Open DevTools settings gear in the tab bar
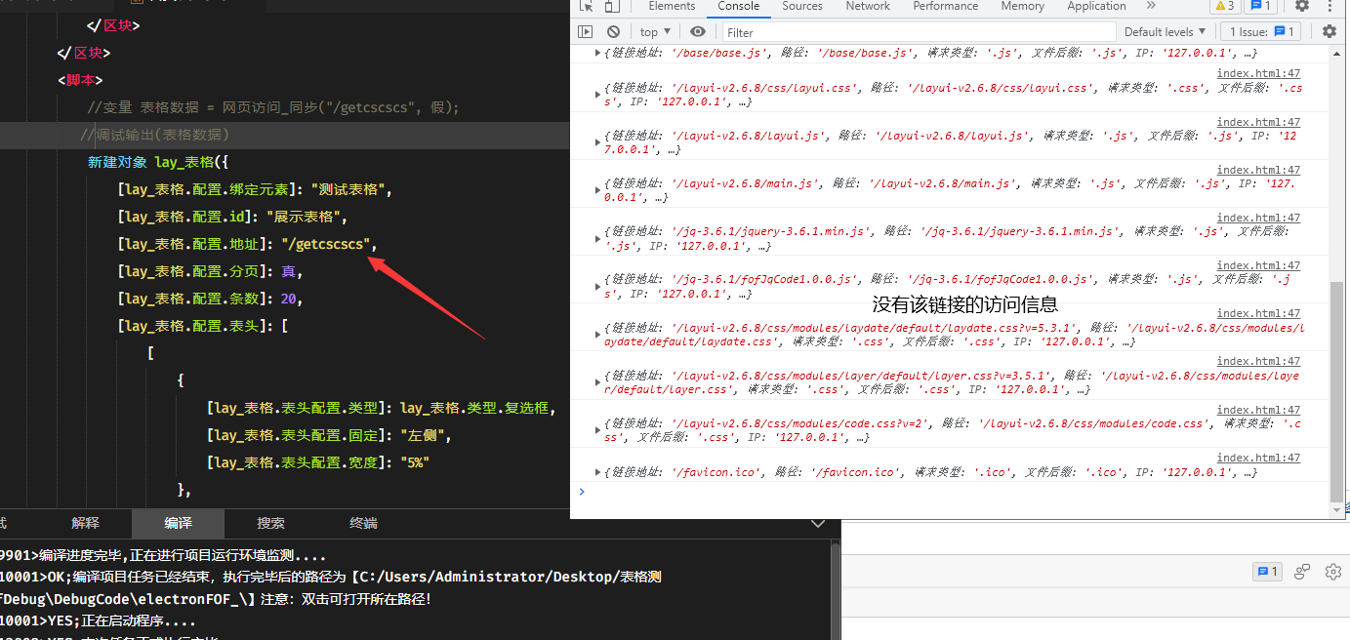 pos(1302,6)
